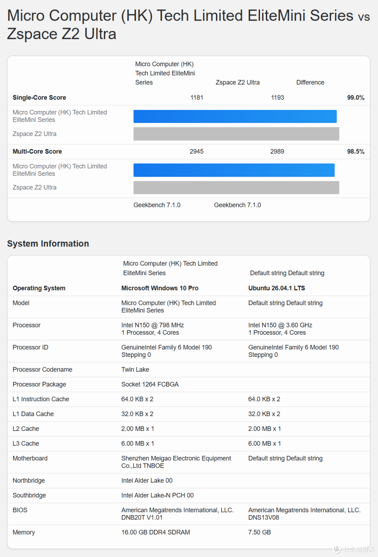Click the gray Zspace Z2 Ultra multi-core bar
The width and height of the screenshot is (378, 557).
236,187
